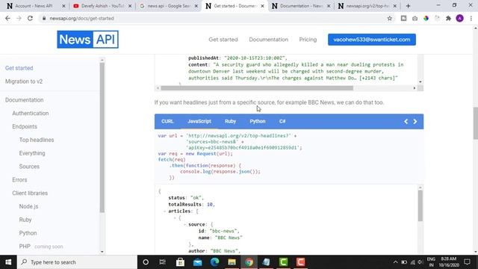Open File Explorer from taskbar

pyautogui.click(x=232, y=262)
